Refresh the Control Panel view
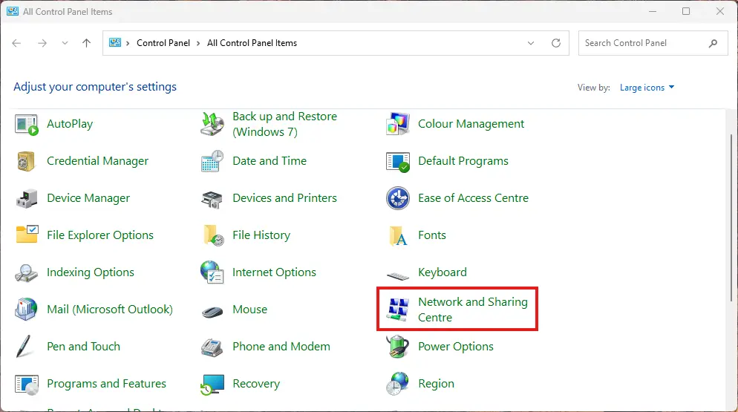The height and width of the screenshot is (412, 738). 556,43
